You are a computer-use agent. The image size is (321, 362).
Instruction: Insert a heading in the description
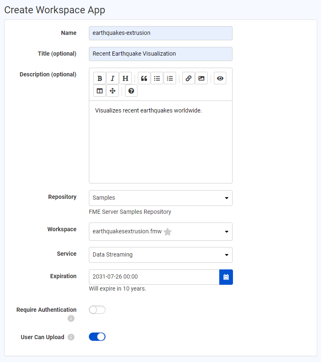coord(125,78)
